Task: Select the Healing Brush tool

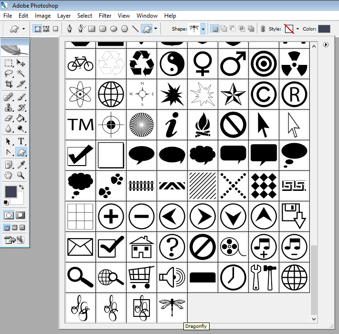Action: 9,97
